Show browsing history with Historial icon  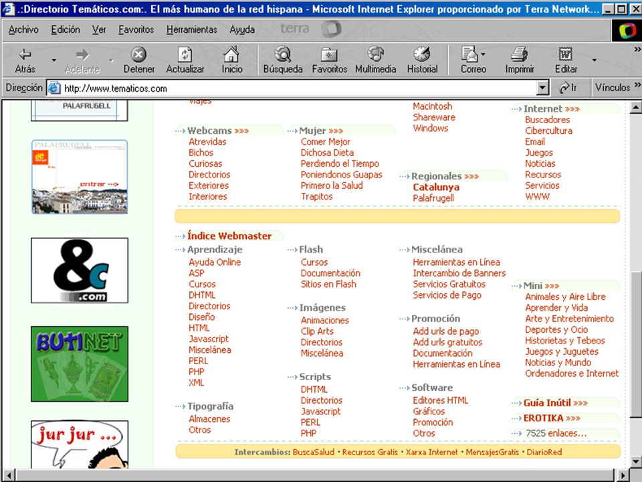(x=422, y=54)
